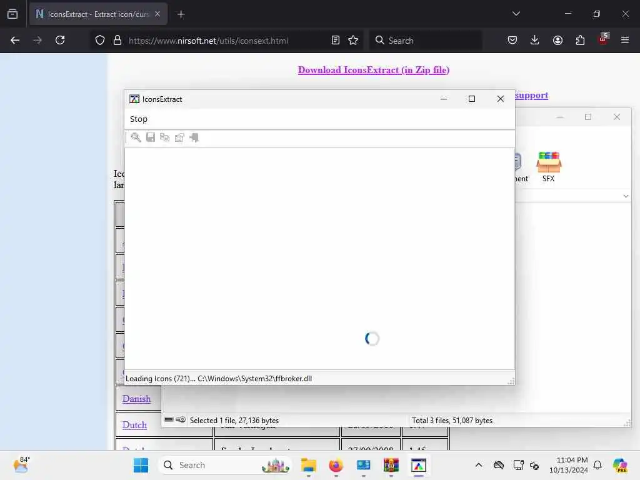Click the search icons toolbar button

[136, 137]
